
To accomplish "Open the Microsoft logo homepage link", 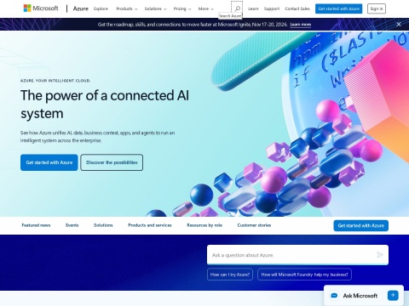I will click(41, 8).
